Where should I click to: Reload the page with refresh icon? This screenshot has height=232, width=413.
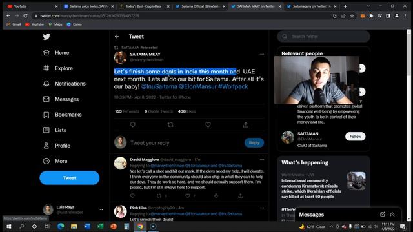25,16
